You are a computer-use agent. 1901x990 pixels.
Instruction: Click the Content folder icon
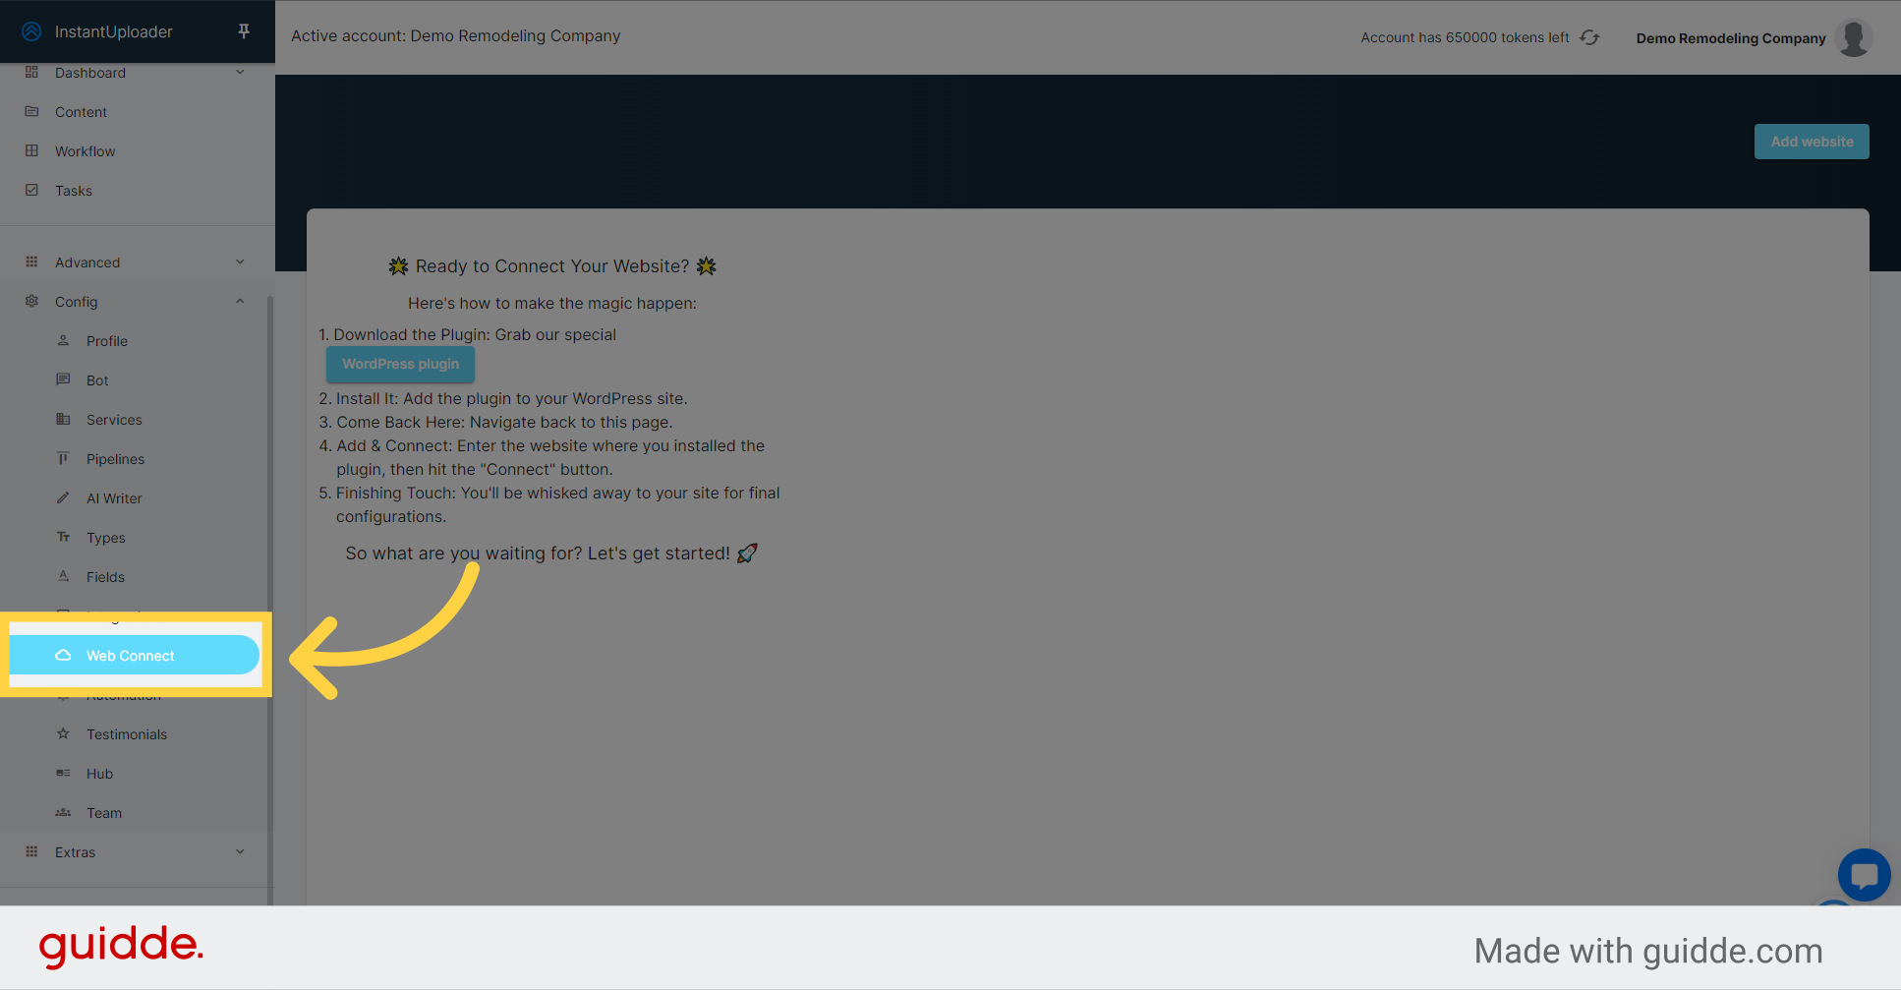pos(31,111)
